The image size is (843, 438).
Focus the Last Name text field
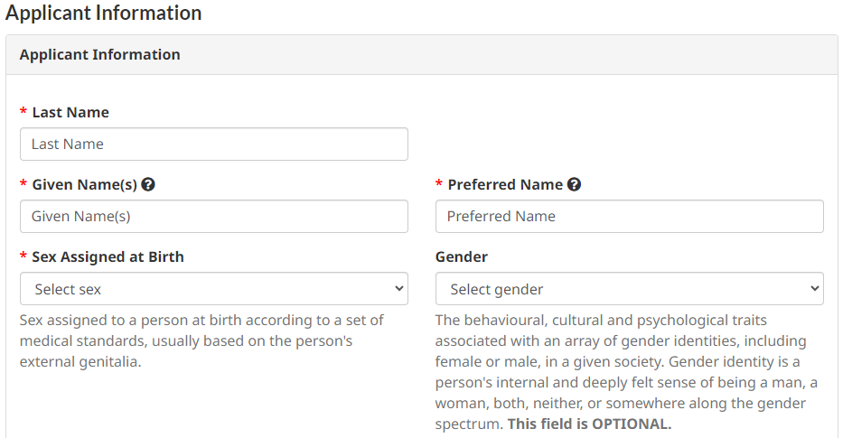click(x=213, y=144)
